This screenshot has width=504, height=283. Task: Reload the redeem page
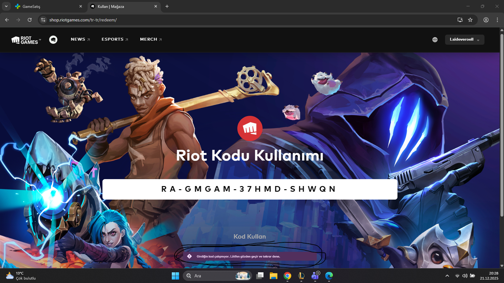click(x=30, y=20)
